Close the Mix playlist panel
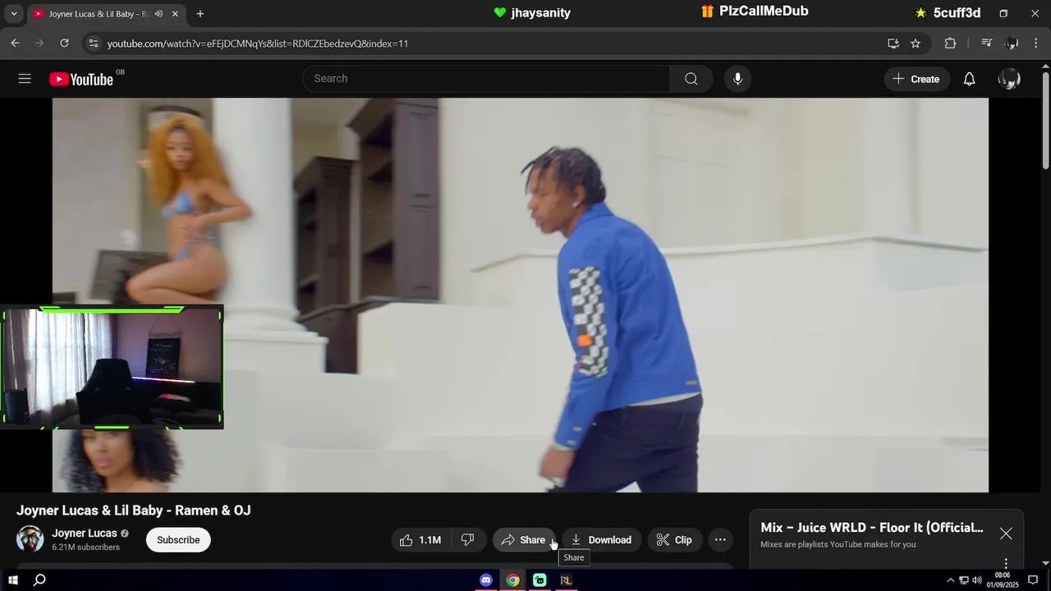The image size is (1051, 591). click(1006, 534)
